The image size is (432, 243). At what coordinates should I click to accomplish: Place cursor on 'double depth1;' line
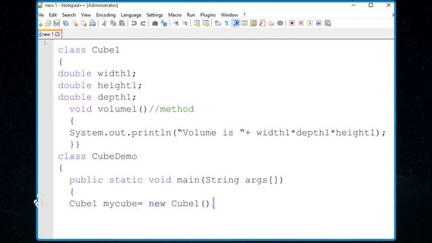pyautogui.click(x=97, y=97)
